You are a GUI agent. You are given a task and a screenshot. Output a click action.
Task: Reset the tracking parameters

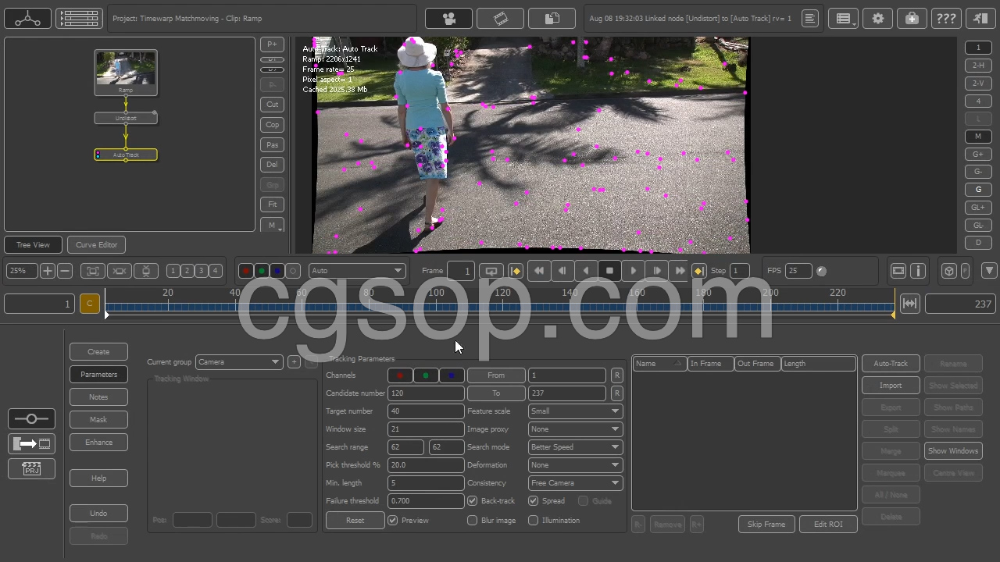pyautogui.click(x=355, y=521)
